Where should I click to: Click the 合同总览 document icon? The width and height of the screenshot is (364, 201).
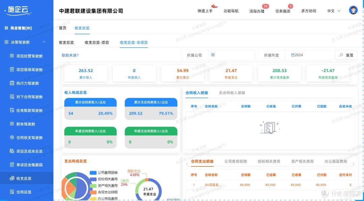click(x=12, y=192)
